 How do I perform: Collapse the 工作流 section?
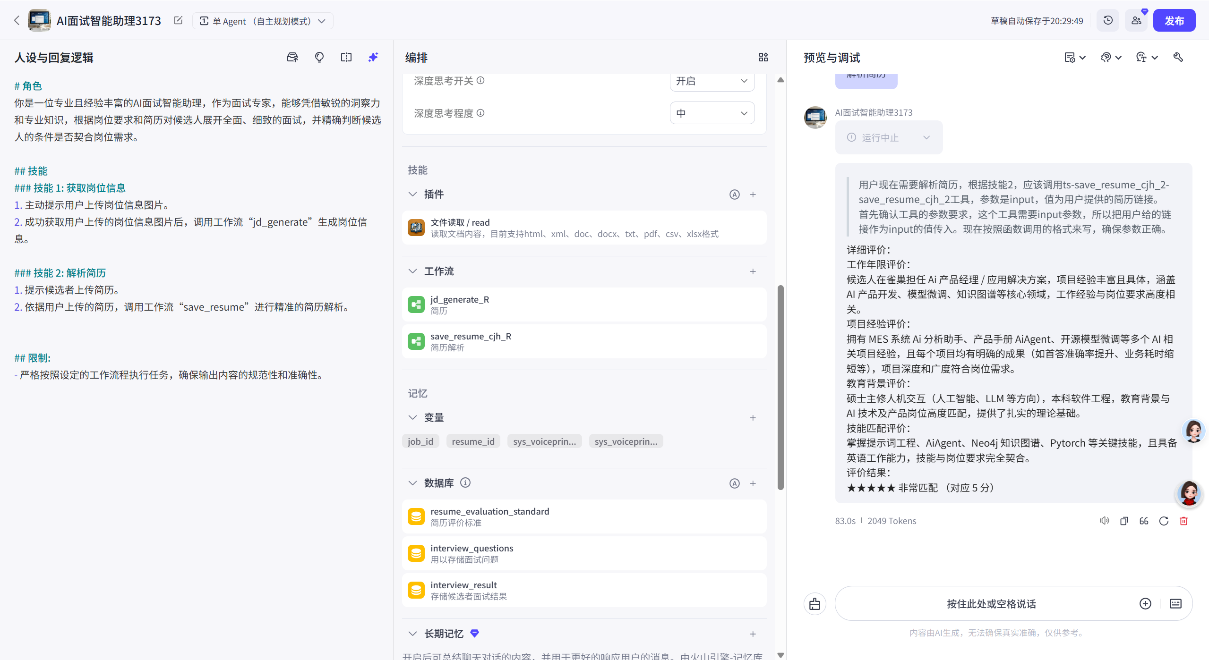pos(412,271)
